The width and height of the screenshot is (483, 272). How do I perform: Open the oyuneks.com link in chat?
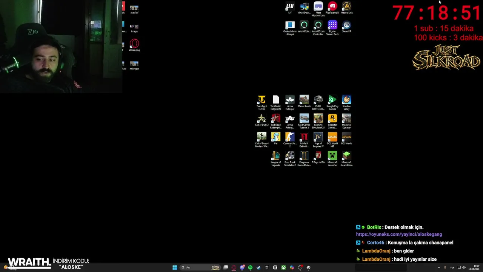coord(399,234)
